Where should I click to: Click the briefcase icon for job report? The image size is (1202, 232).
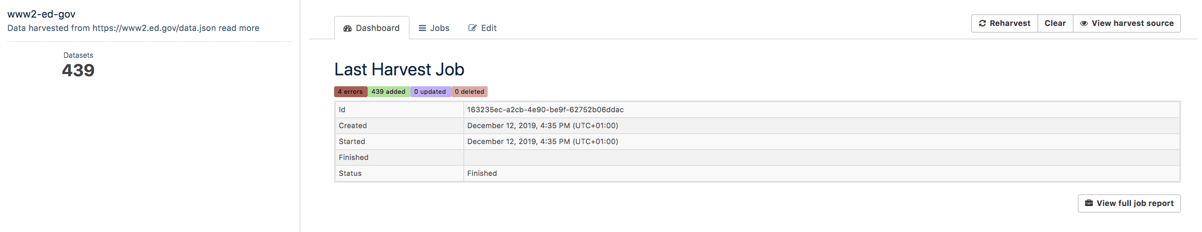point(1089,203)
